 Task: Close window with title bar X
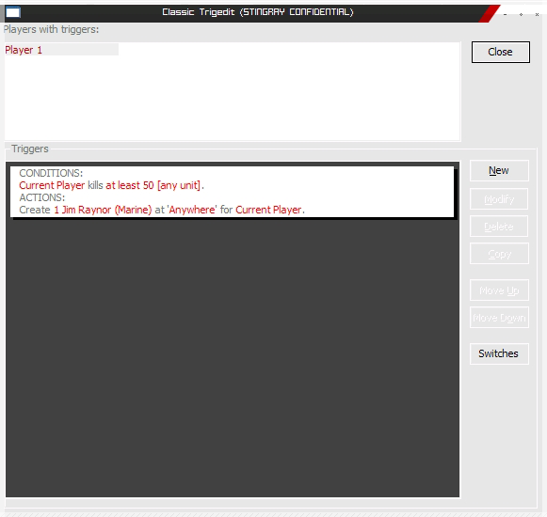(x=538, y=15)
